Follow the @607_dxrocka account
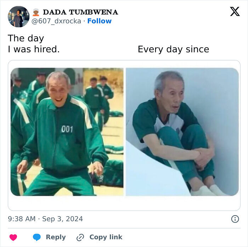The height and width of the screenshot is (247, 248). click(99, 21)
